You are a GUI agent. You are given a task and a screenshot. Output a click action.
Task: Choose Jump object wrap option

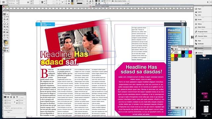pos(14,97)
